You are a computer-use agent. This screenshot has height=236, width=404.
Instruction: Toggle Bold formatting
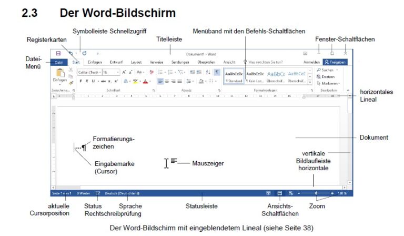point(80,81)
